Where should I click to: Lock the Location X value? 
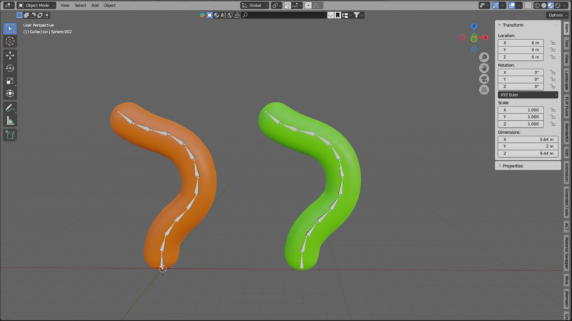(x=553, y=43)
